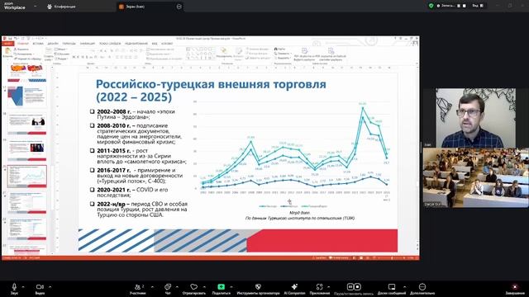Open the Раздел section dropdown

point(62,59)
